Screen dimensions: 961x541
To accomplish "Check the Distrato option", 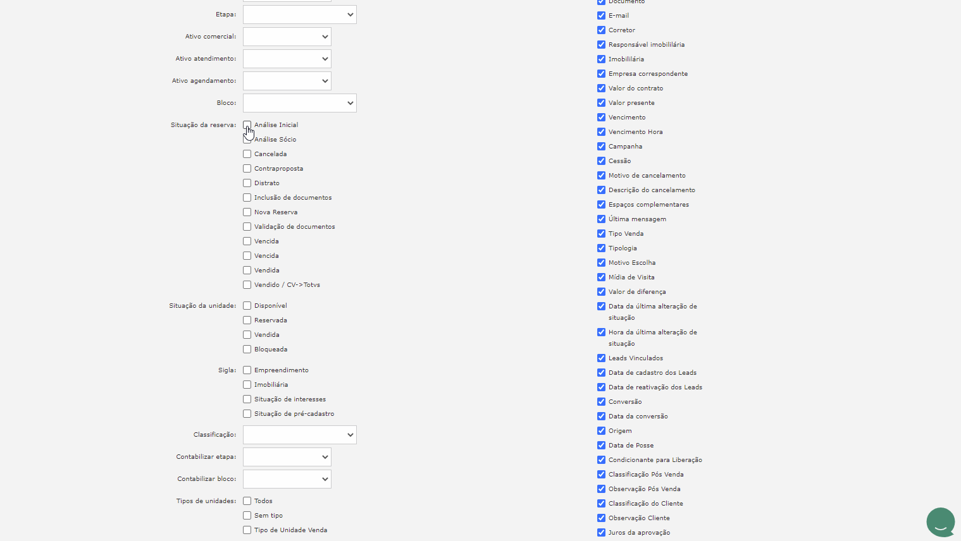I will 247,183.
